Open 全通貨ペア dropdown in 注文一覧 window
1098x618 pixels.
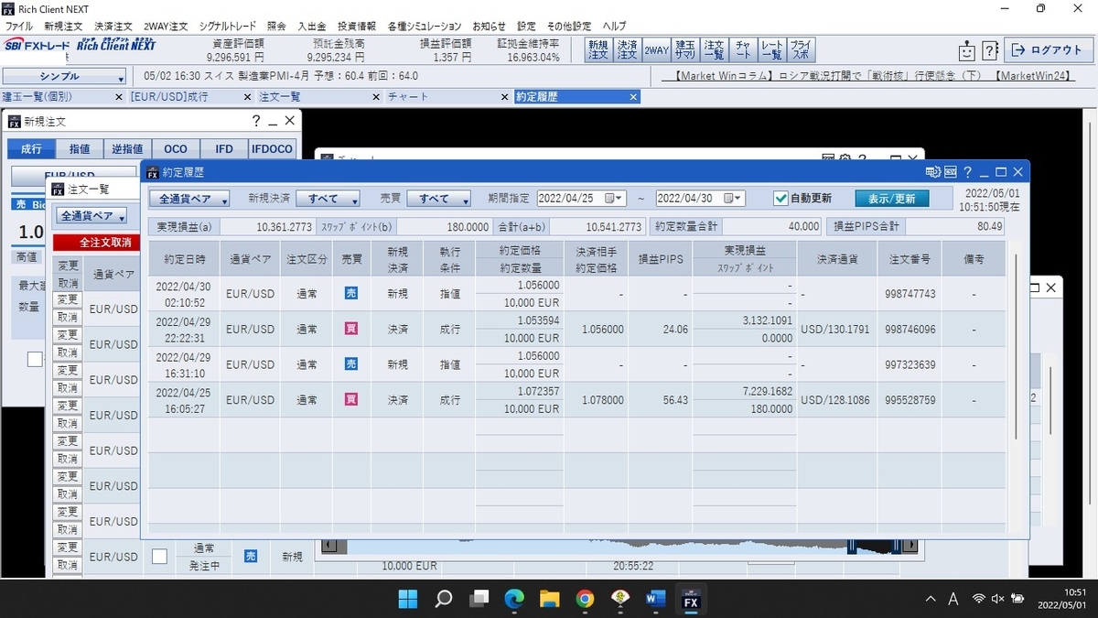(x=91, y=216)
